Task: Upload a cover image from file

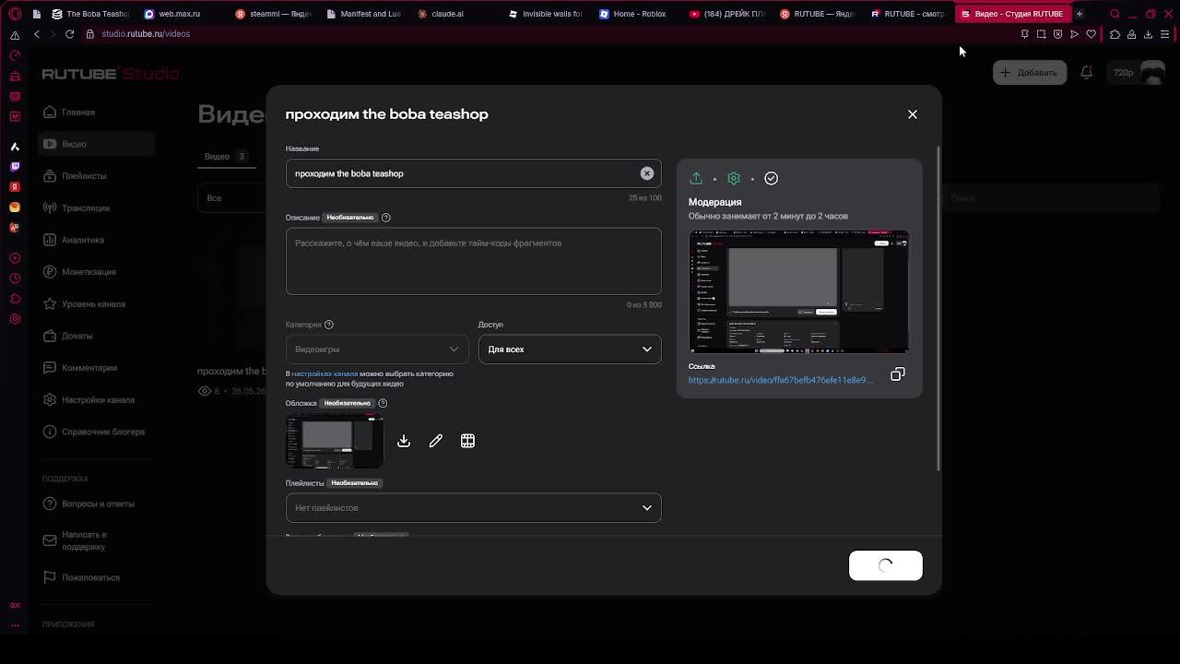Action: click(404, 441)
